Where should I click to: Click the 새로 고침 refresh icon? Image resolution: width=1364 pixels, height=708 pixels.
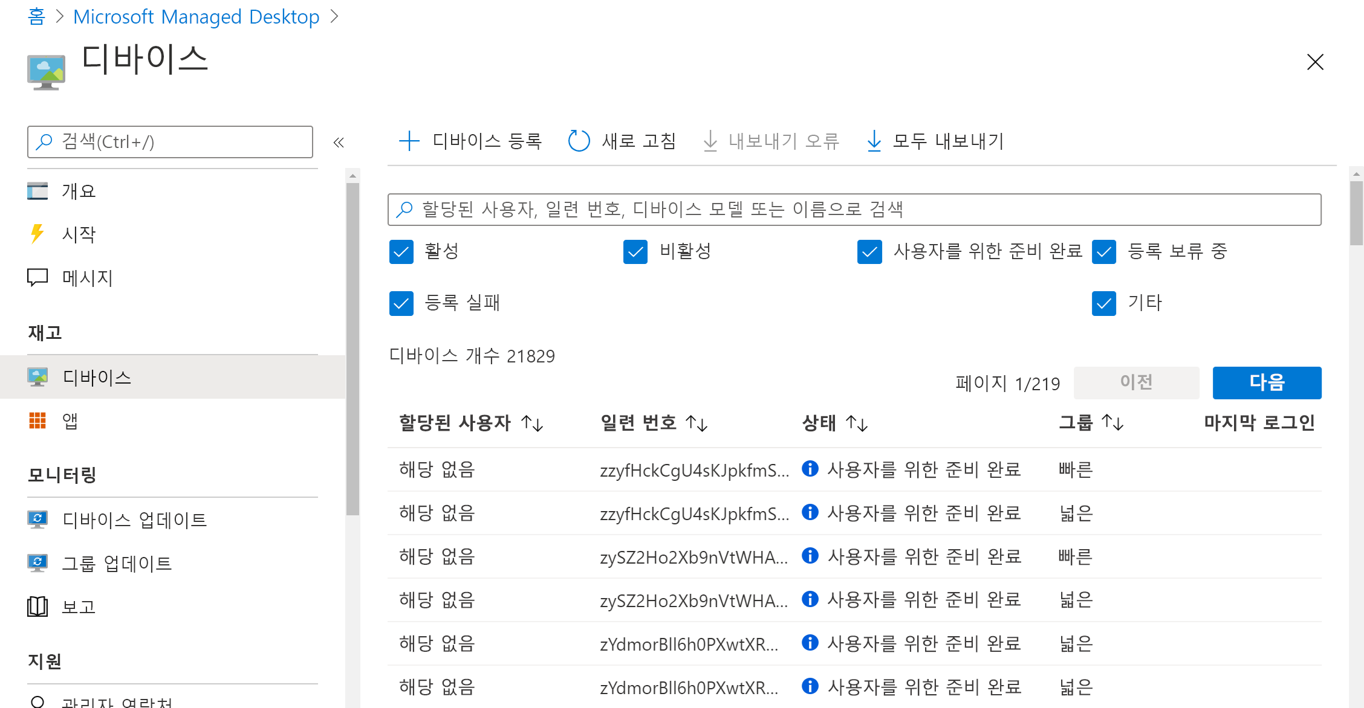[x=577, y=140]
